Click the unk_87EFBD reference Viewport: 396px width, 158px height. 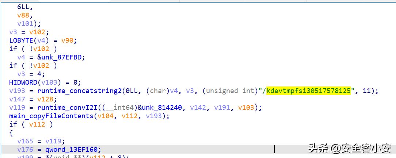pos(62,57)
